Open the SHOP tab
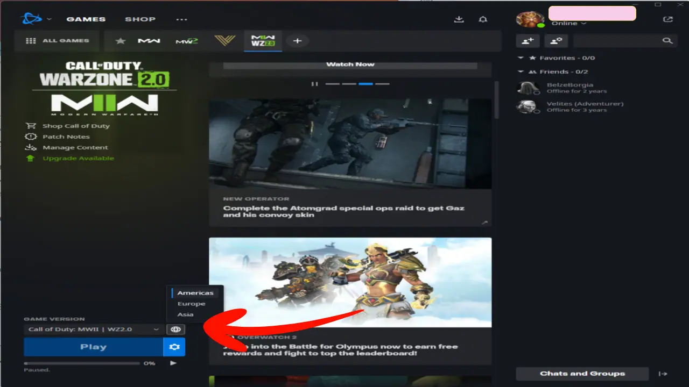Viewport: 689px width, 387px height. 140,19
